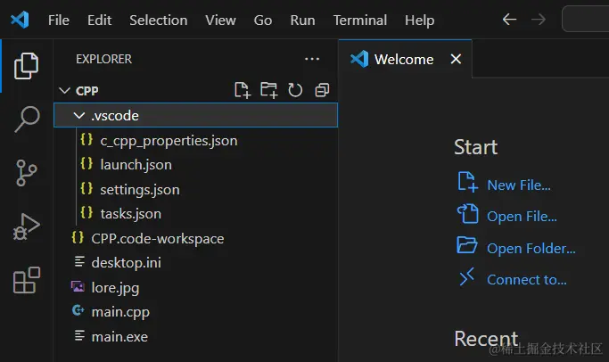This screenshot has height=362, width=609.
Task: Click the Connect to remote icon
Action: click(x=467, y=276)
